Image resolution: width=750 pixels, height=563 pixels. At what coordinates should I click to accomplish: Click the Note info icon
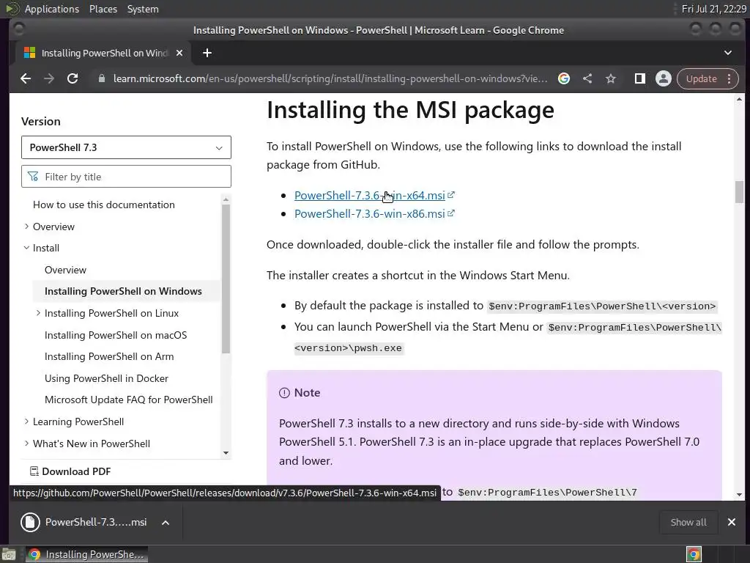click(284, 393)
